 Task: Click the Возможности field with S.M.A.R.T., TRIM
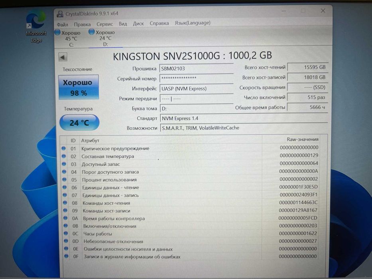tap(244, 128)
